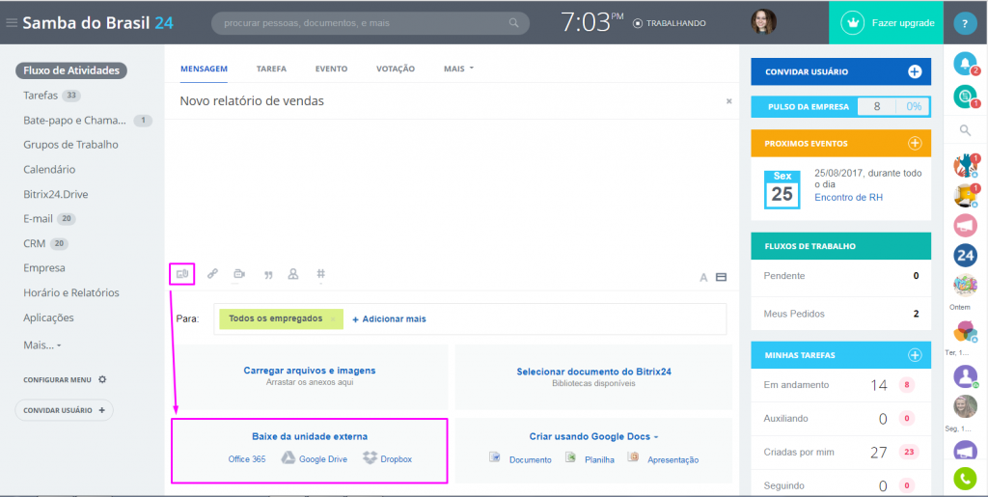This screenshot has width=988, height=497.
Task: Click Convidar Usuário button in left sidebar
Action: (65, 410)
